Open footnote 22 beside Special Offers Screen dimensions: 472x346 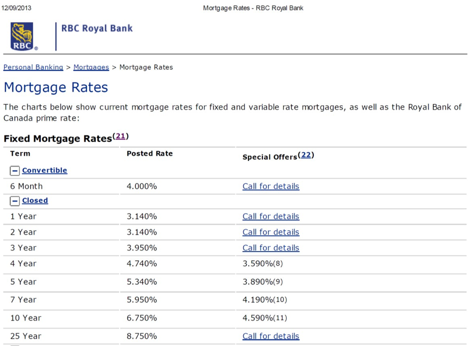click(x=306, y=155)
